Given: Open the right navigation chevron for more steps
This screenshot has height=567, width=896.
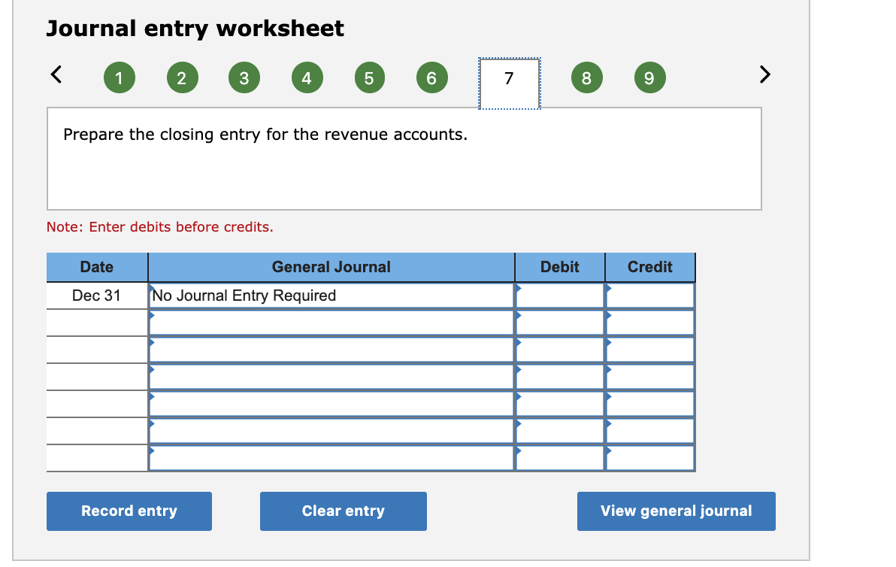Looking at the screenshot, I should 764,74.
